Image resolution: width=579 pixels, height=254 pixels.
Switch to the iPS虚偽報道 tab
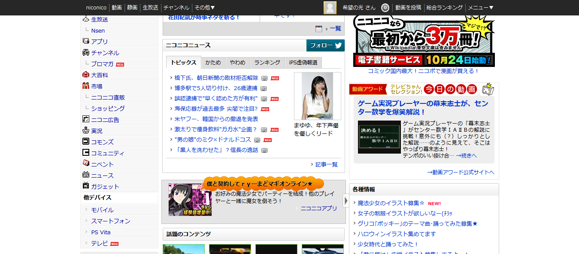pos(303,63)
